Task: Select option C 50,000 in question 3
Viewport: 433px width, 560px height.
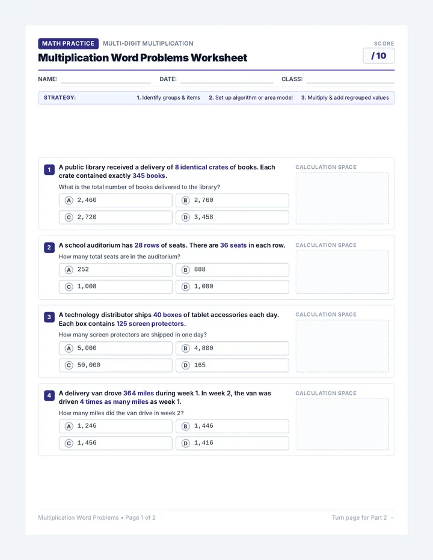Action: tap(115, 365)
